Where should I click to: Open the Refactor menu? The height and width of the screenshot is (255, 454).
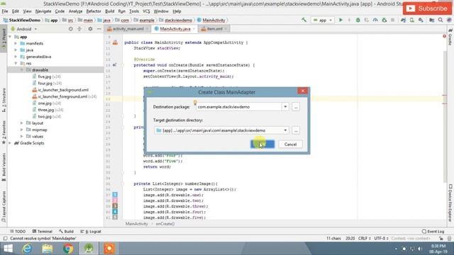click(x=94, y=11)
